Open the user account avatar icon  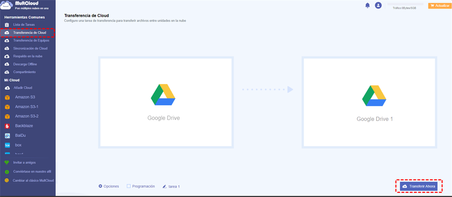point(378,5)
